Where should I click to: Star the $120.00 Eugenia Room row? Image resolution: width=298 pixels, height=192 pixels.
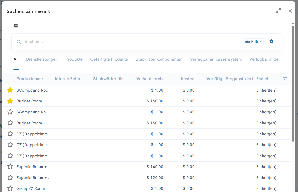10,178
